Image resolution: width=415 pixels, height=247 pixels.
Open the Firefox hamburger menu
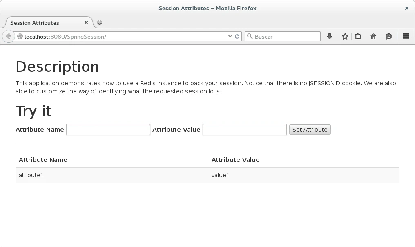[406, 36]
